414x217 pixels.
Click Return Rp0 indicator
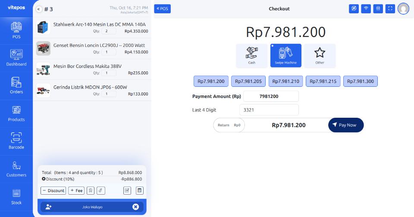229,125
